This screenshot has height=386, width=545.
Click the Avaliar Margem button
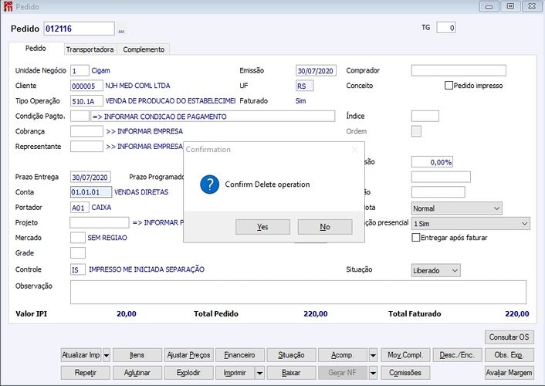click(x=509, y=372)
